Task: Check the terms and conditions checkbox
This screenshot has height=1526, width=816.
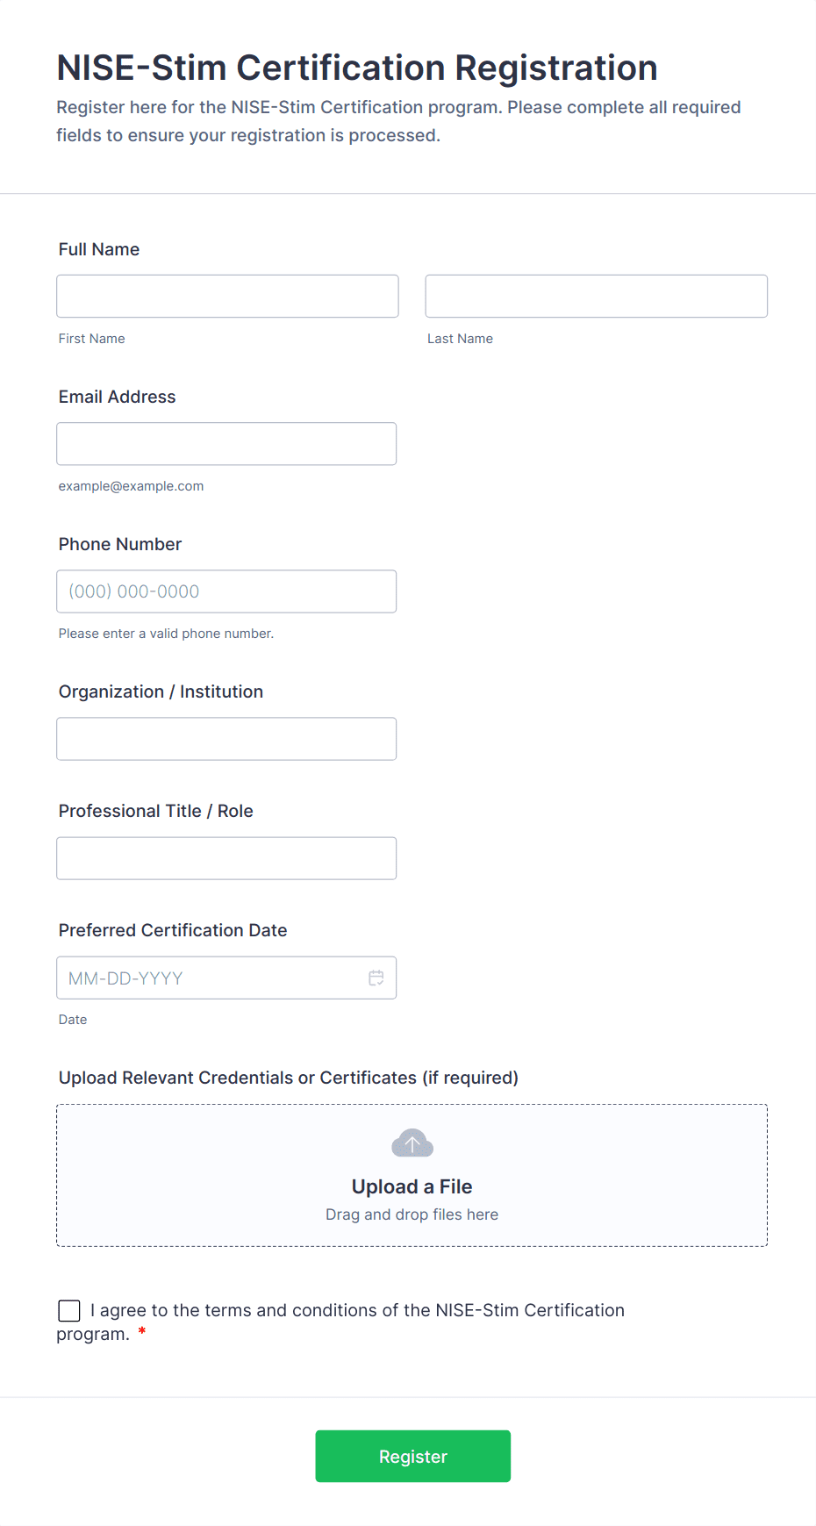Action: point(69,1311)
